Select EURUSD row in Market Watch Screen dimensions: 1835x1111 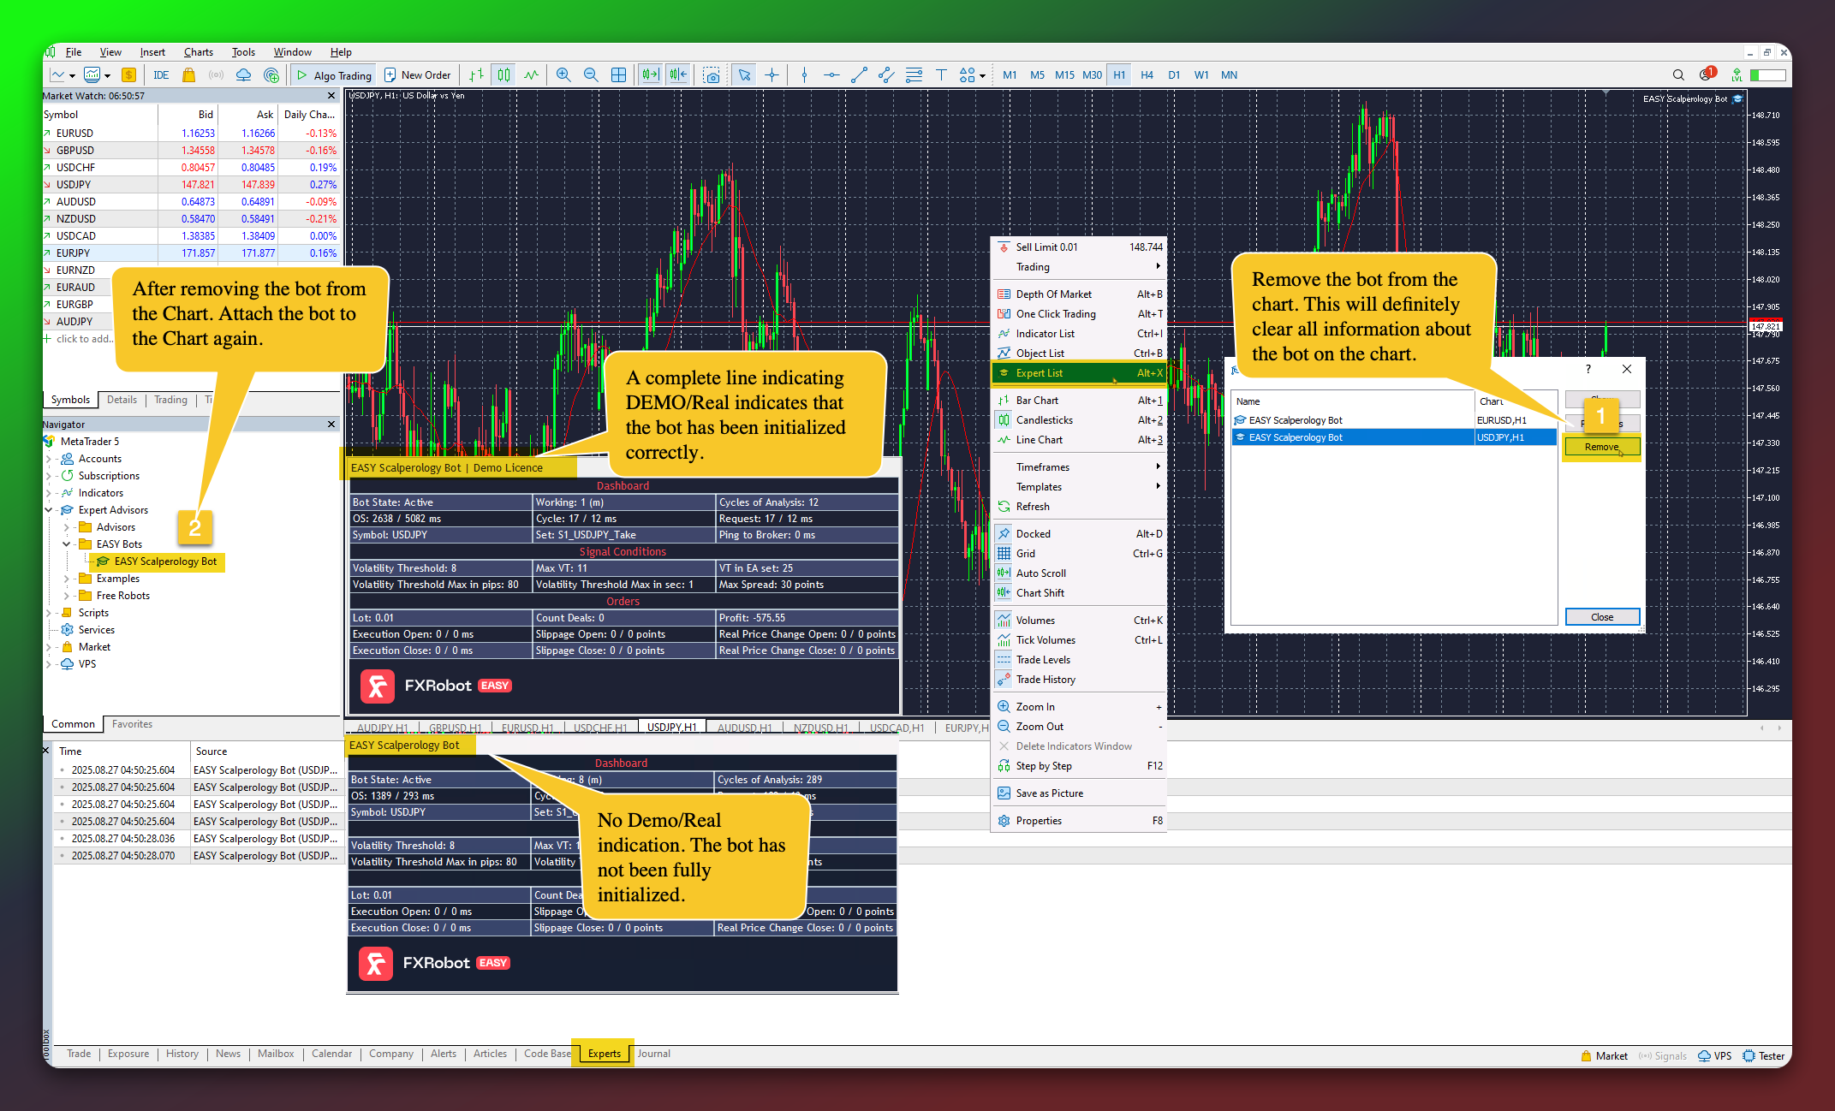75,134
